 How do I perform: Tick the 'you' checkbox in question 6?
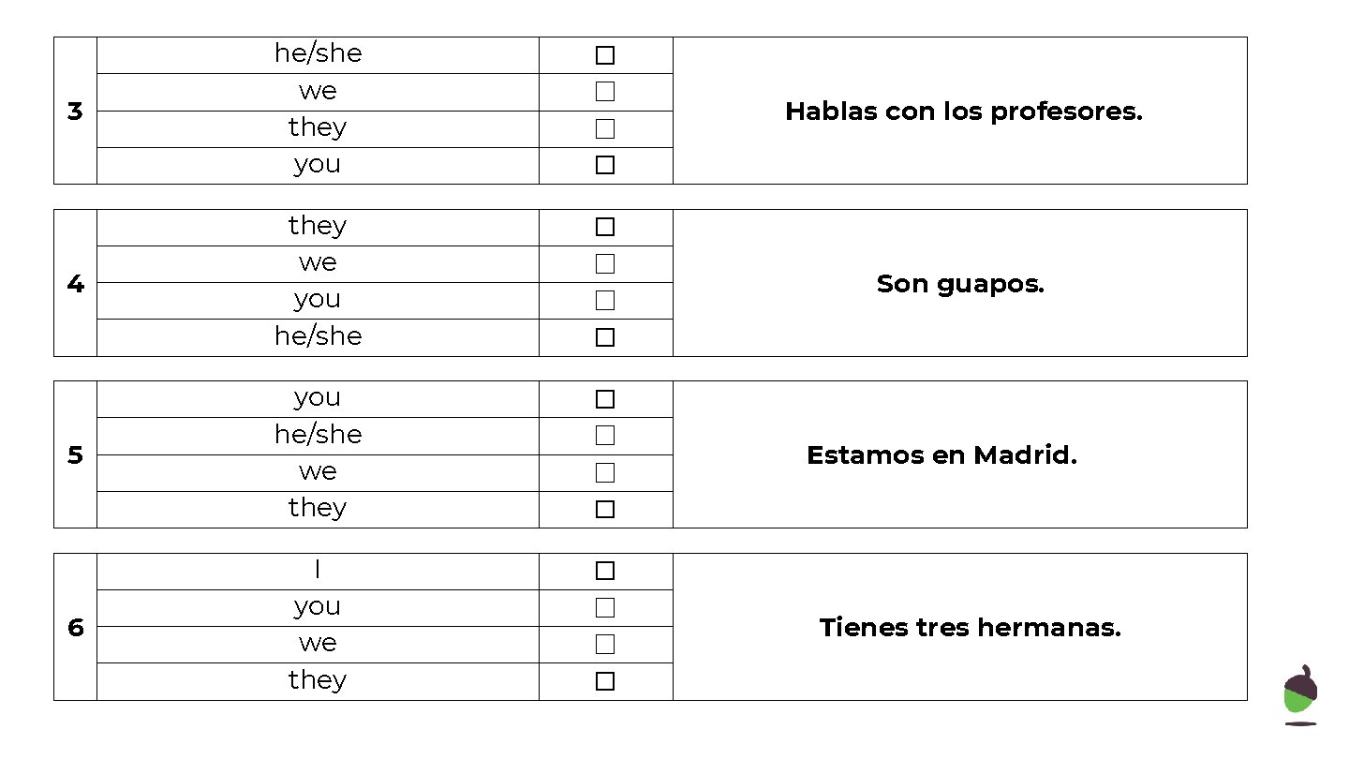[605, 607]
